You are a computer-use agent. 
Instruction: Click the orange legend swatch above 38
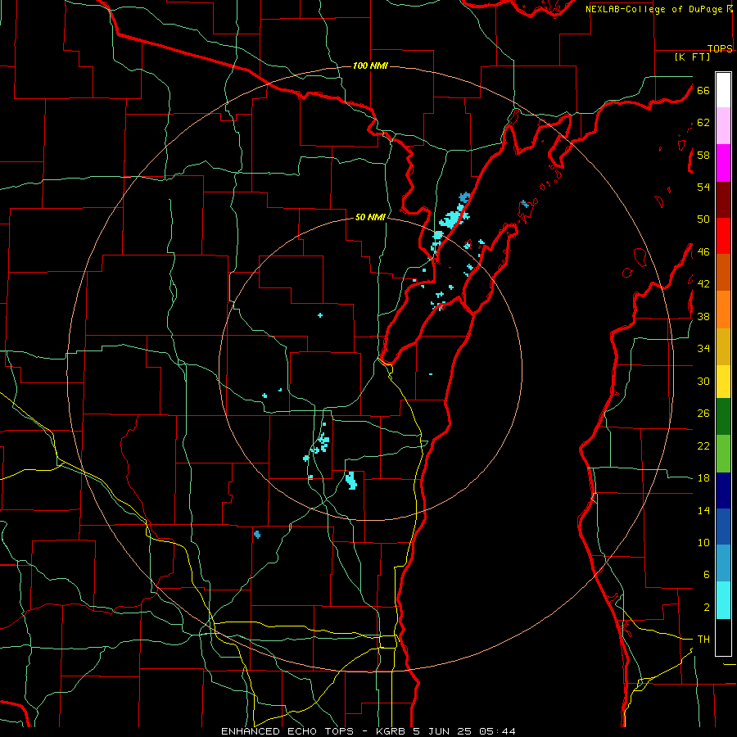click(723, 310)
